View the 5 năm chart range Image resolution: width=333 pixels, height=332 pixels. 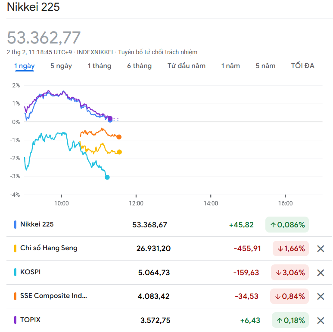(x=265, y=66)
